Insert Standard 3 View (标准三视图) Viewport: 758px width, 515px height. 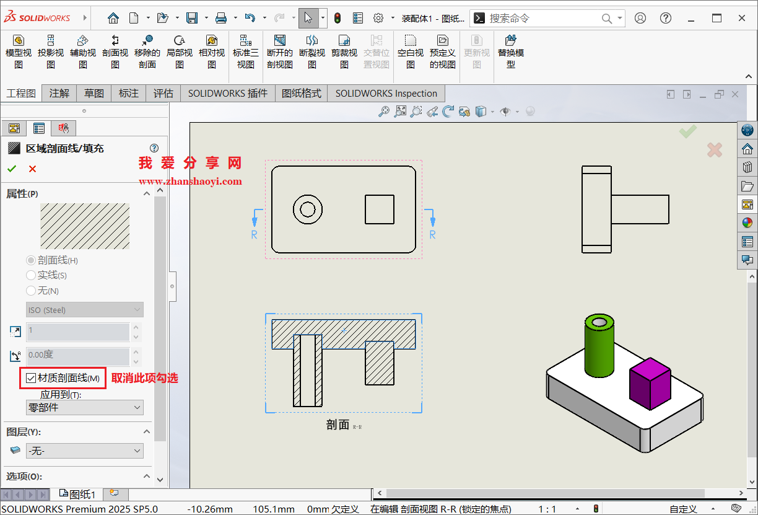coord(246,51)
